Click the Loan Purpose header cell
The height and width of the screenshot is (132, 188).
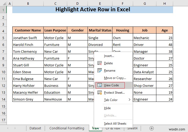pos(55,30)
